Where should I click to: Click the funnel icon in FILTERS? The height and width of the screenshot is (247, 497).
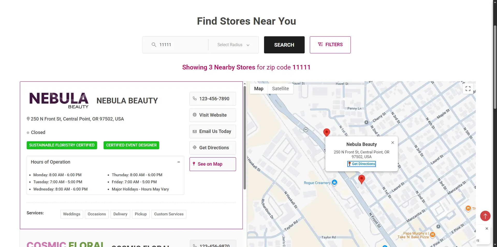coord(320,44)
